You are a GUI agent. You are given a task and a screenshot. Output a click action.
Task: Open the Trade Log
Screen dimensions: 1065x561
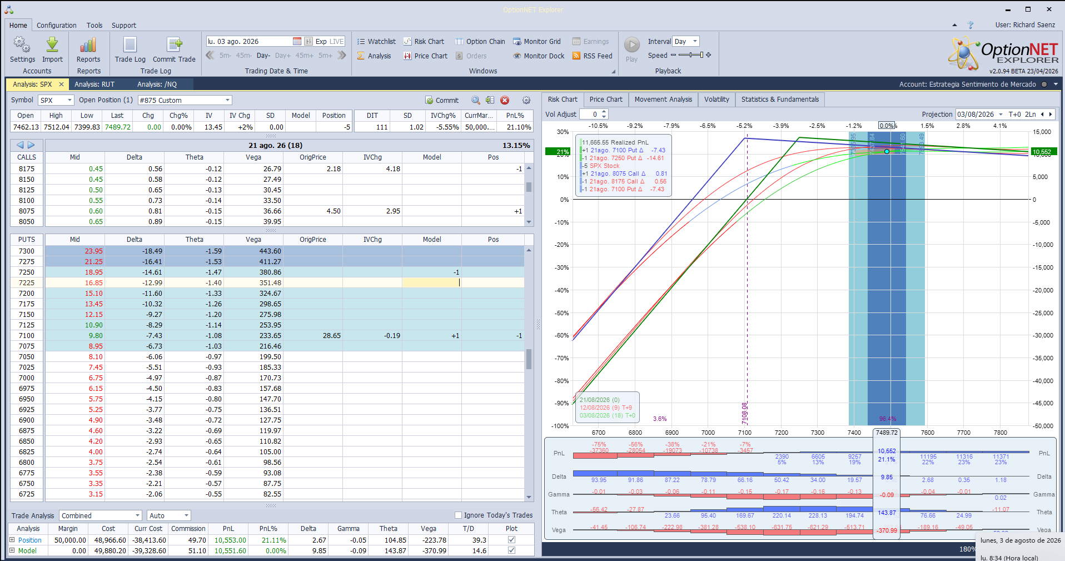[x=130, y=49]
